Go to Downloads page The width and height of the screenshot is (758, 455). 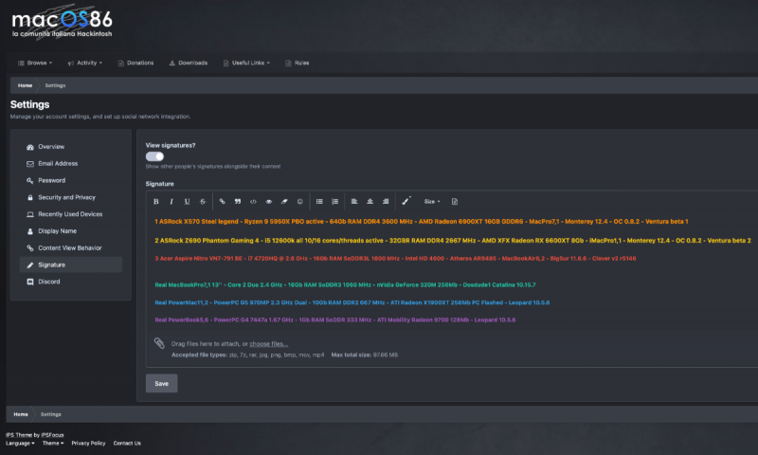click(188, 63)
